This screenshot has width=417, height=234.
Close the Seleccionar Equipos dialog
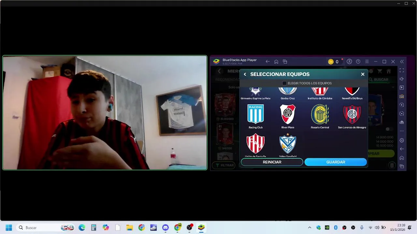pyautogui.click(x=363, y=74)
